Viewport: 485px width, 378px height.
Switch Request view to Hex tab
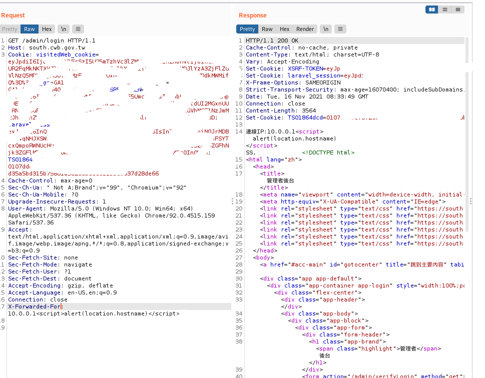[47, 29]
